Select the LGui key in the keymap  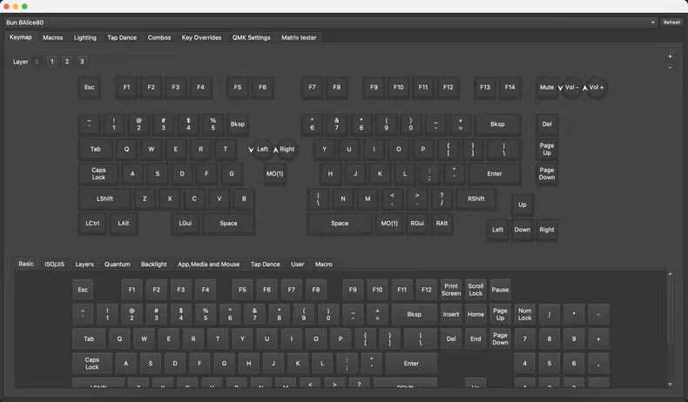[185, 223]
